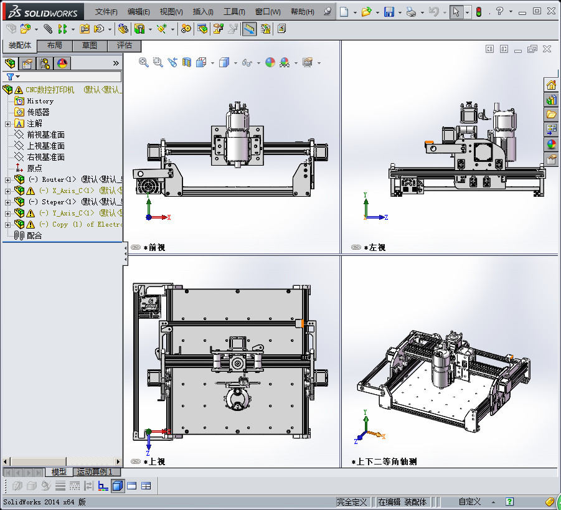Click Display Style cube icon
The width and height of the screenshot is (561, 510).
click(224, 62)
